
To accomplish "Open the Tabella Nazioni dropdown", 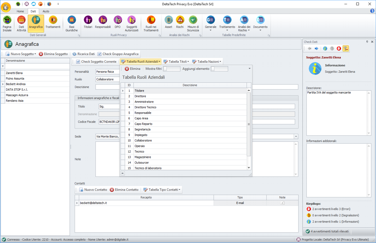I will (x=207, y=62).
